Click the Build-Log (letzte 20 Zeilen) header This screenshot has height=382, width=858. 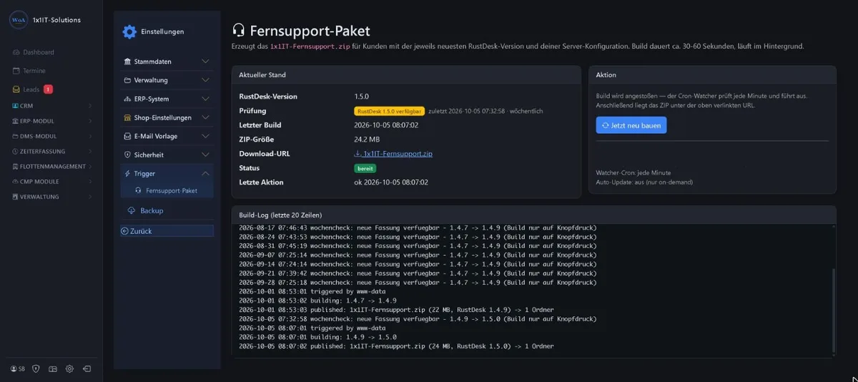click(x=533, y=215)
